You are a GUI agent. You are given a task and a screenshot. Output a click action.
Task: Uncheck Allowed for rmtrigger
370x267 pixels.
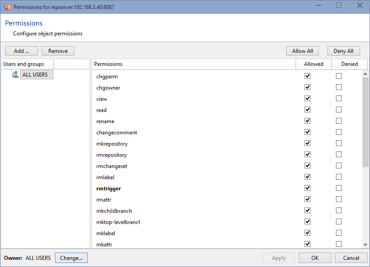coord(307,188)
